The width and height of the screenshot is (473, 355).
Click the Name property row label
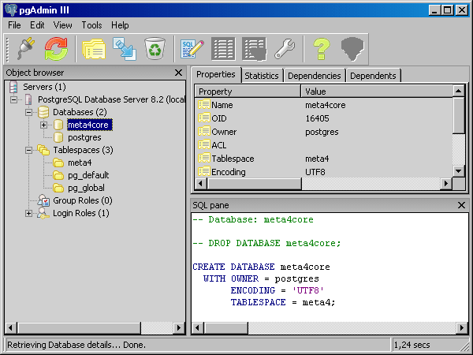[x=222, y=105]
